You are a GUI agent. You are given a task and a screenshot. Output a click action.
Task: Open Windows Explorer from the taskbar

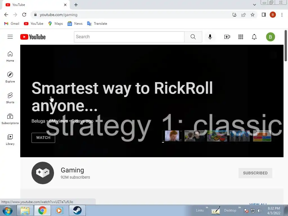25,210
